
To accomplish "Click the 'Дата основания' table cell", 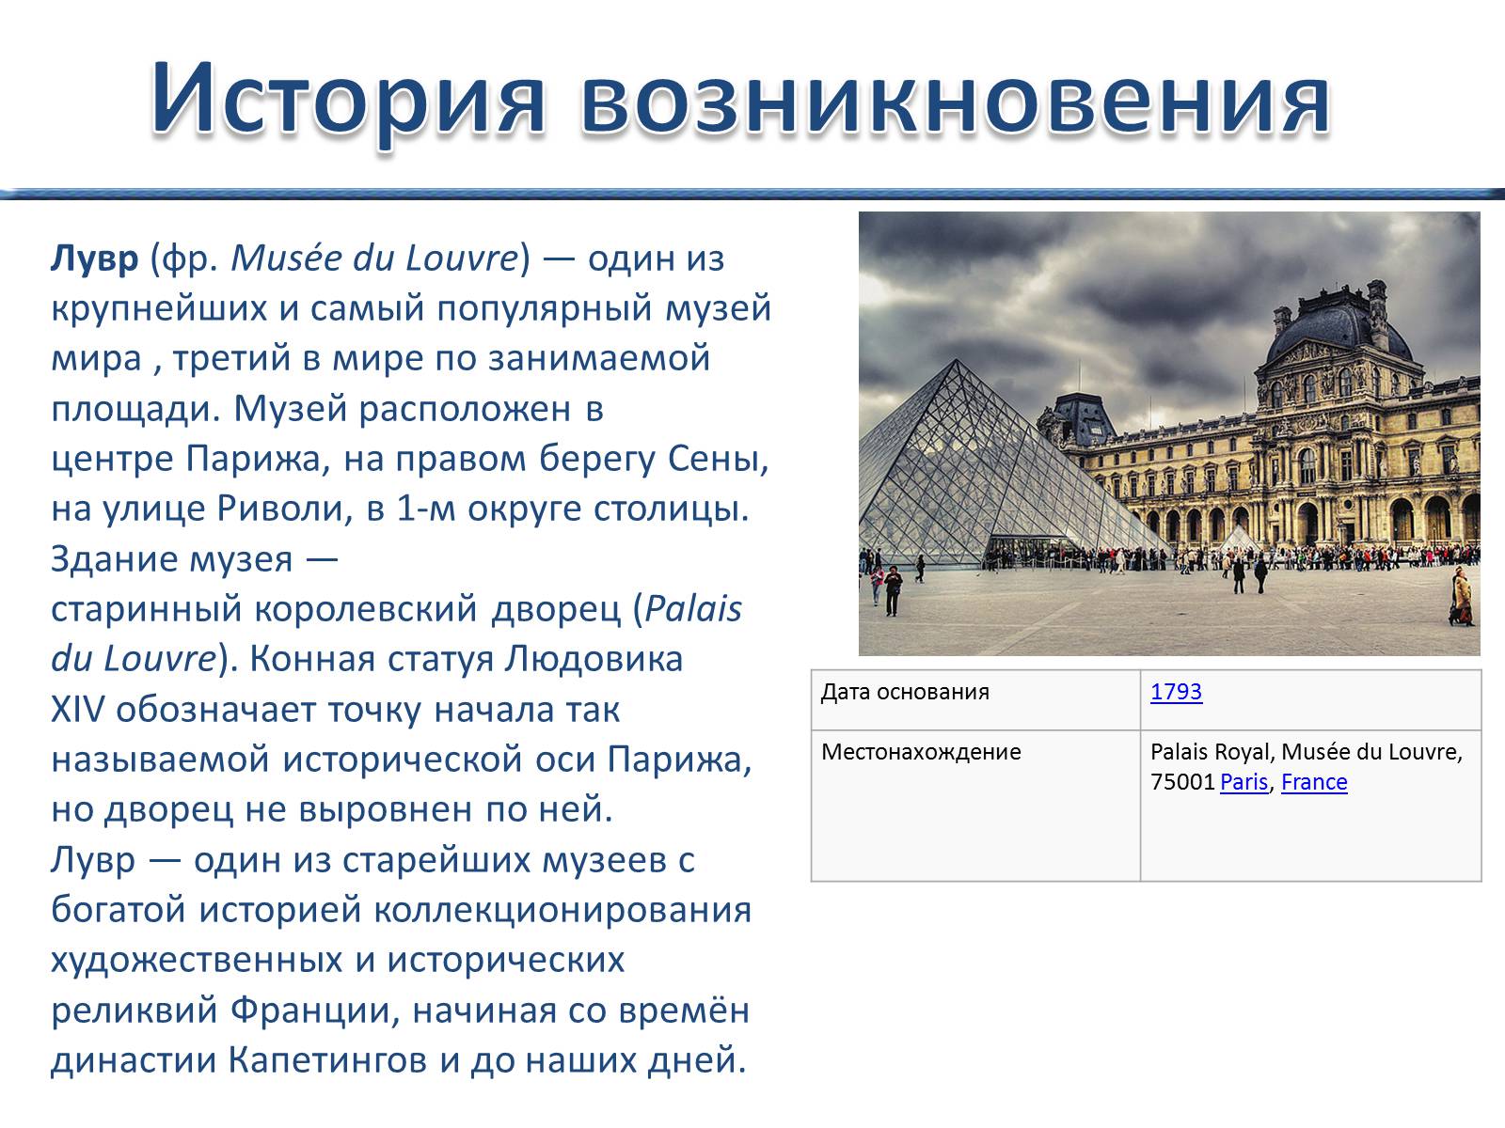I will click(975, 699).
